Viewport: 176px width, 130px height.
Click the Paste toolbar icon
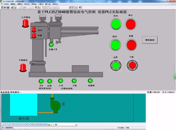(x=25, y=7)
